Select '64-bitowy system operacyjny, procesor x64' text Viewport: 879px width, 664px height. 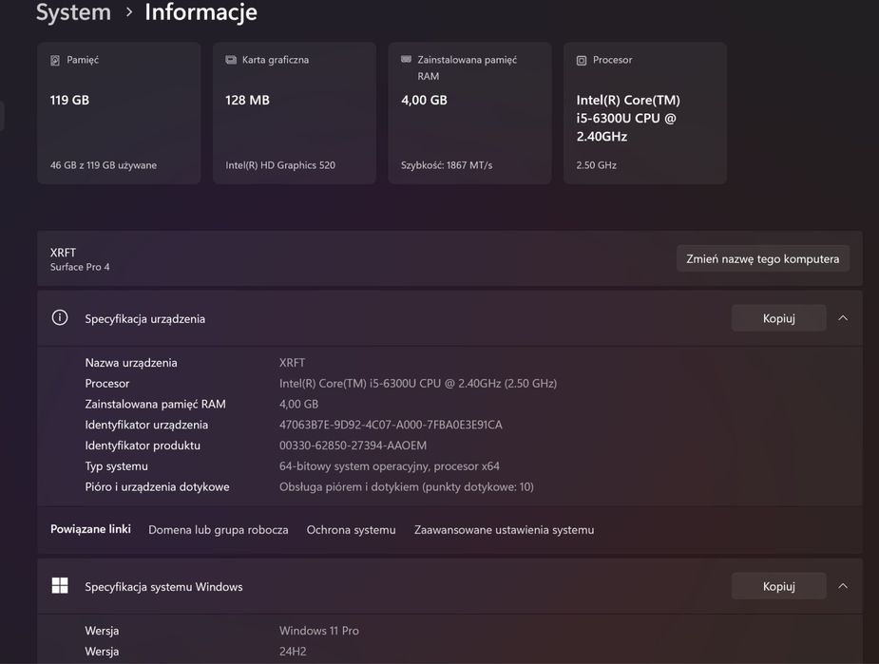pyautogui.click(x=389, y=466)
